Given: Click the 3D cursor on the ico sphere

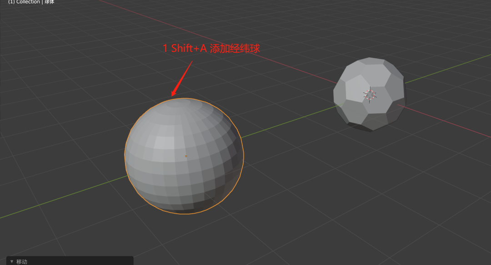Looking at the screenshot, I should pos(370,94).
